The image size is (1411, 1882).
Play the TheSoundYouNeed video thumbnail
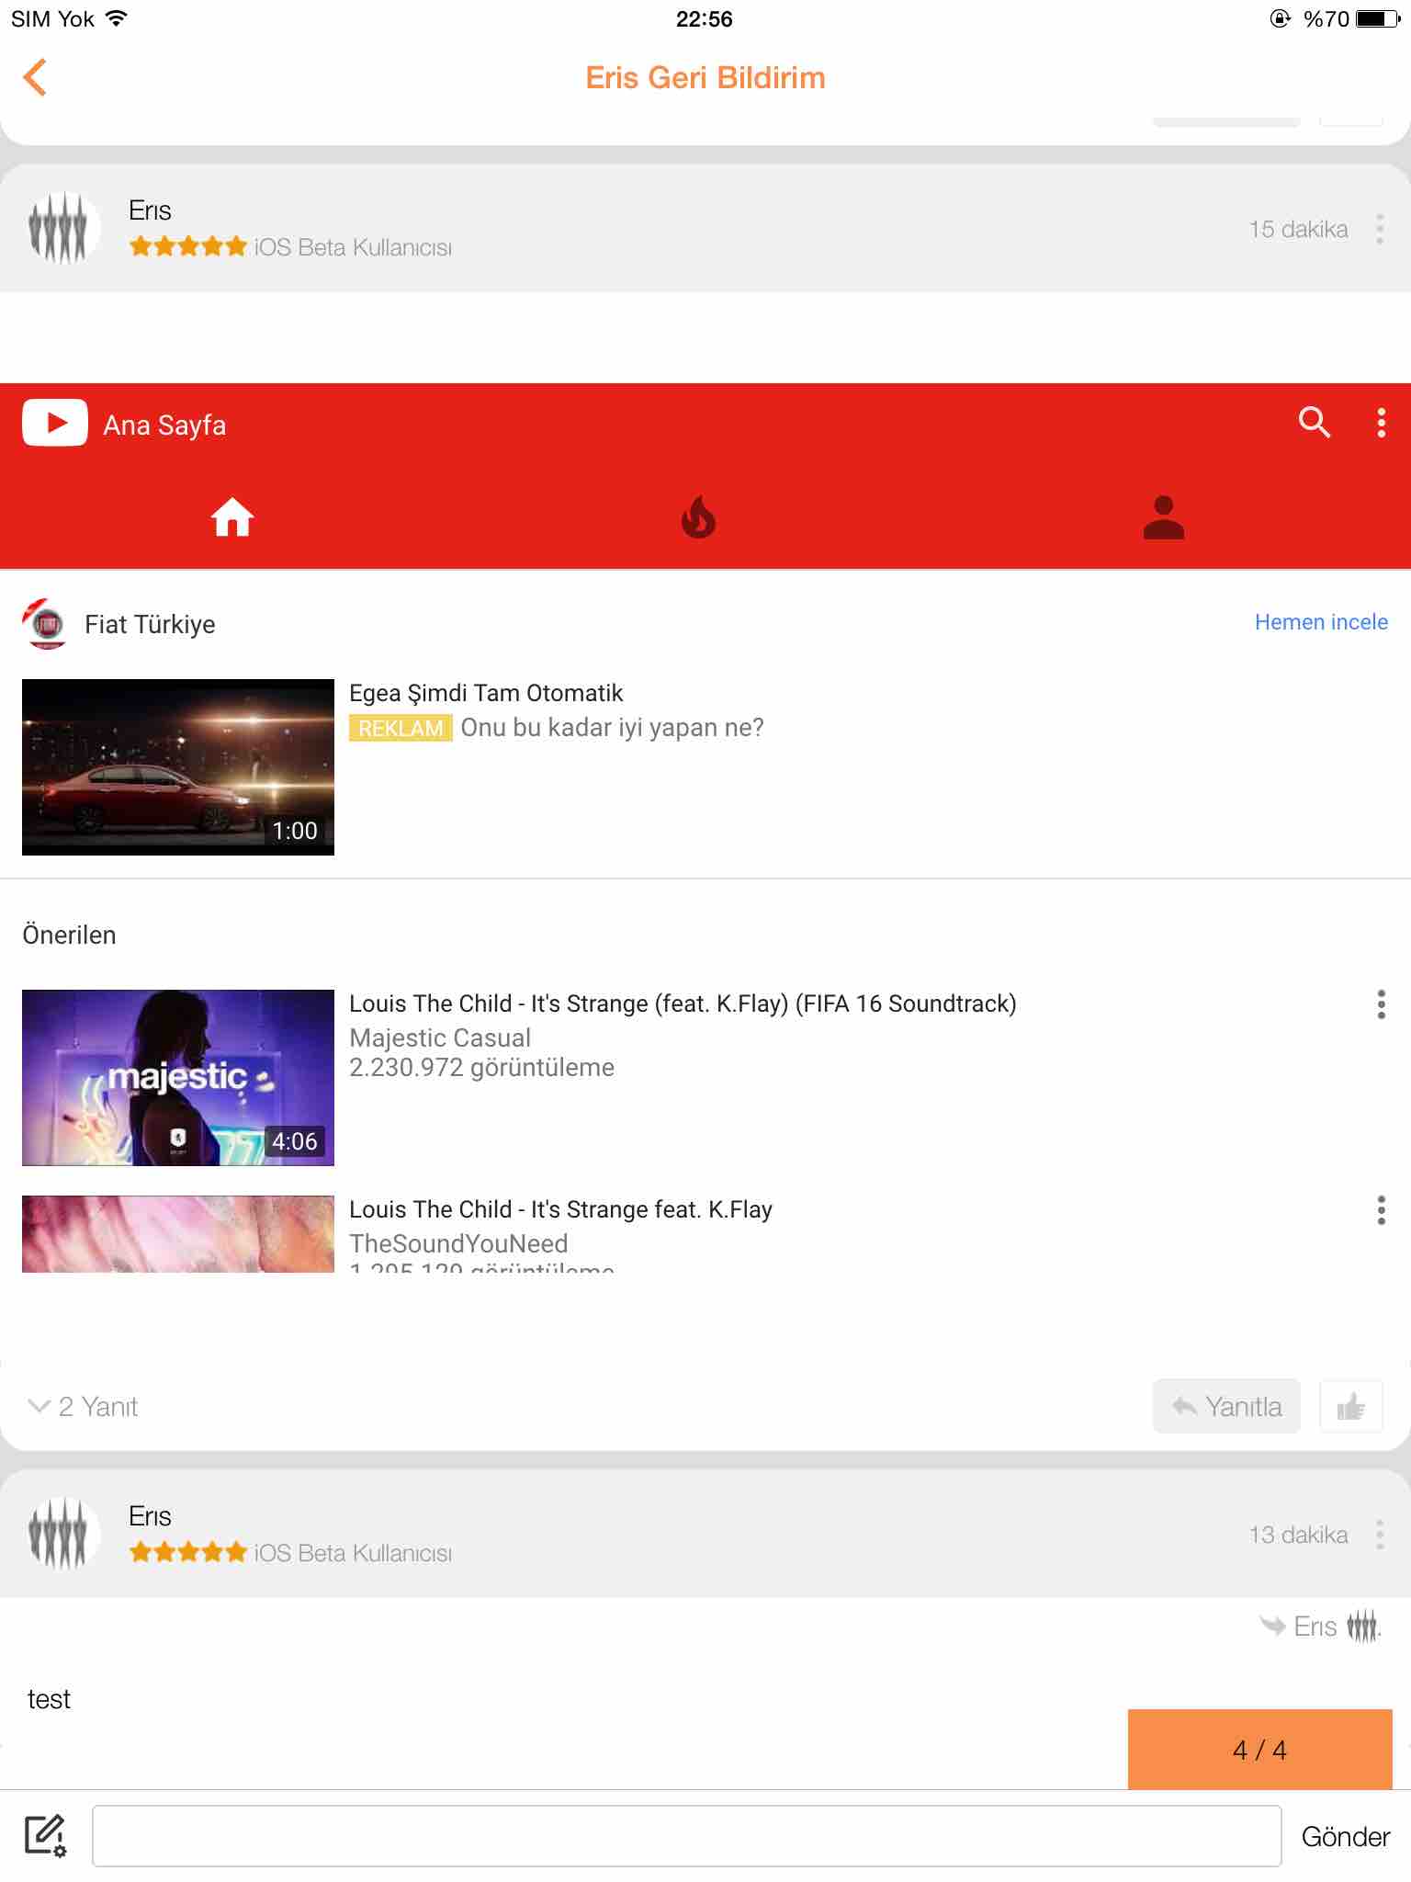point(178,1234)
